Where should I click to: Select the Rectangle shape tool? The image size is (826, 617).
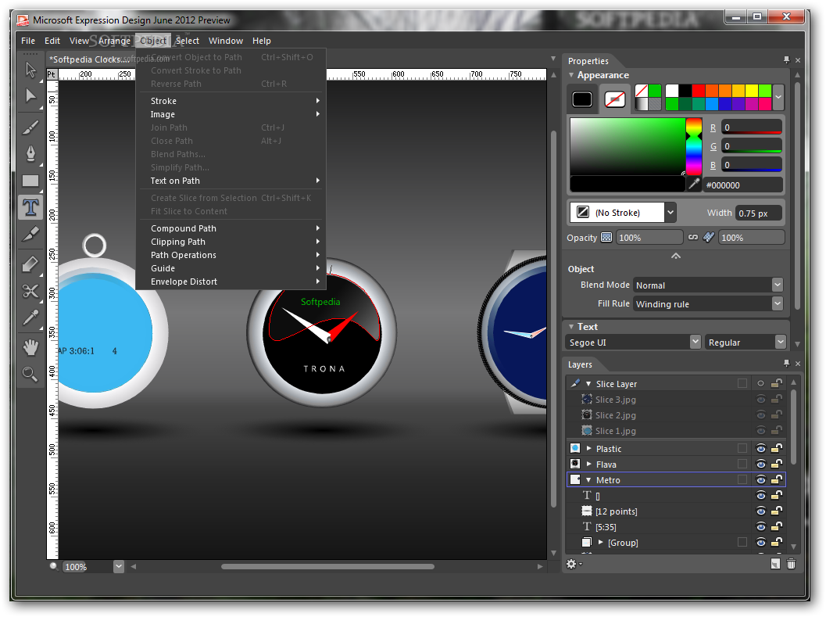[30, 181]
